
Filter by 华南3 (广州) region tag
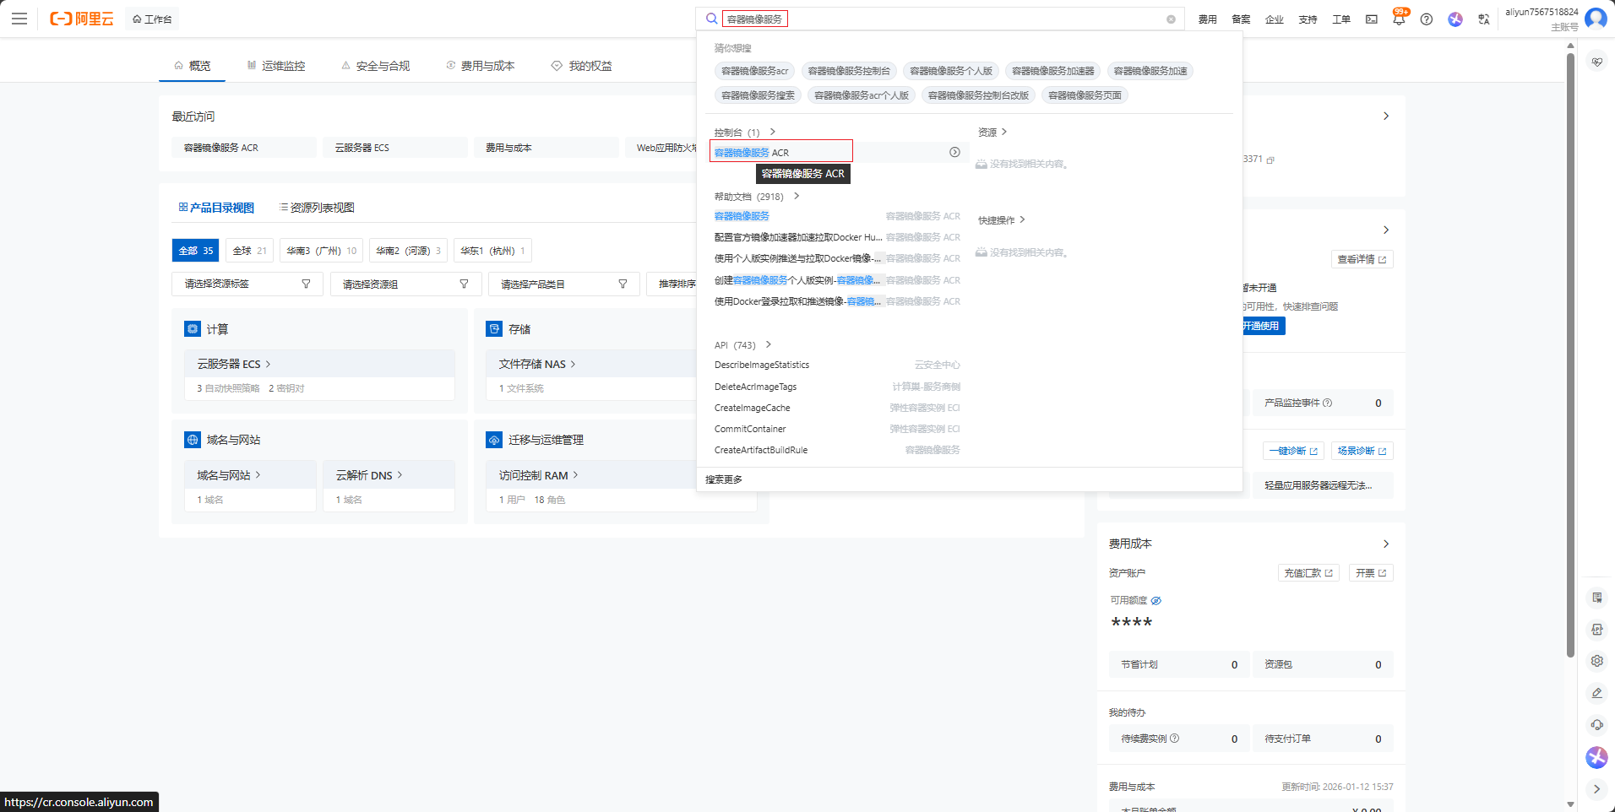(x=321, y=251)
